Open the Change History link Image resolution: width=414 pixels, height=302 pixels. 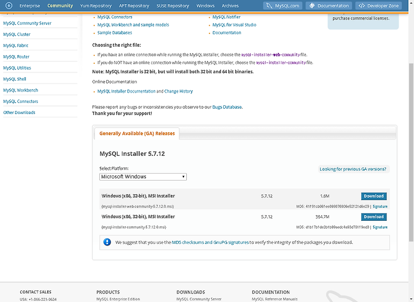pyautogui.click(x=178, y=91)
